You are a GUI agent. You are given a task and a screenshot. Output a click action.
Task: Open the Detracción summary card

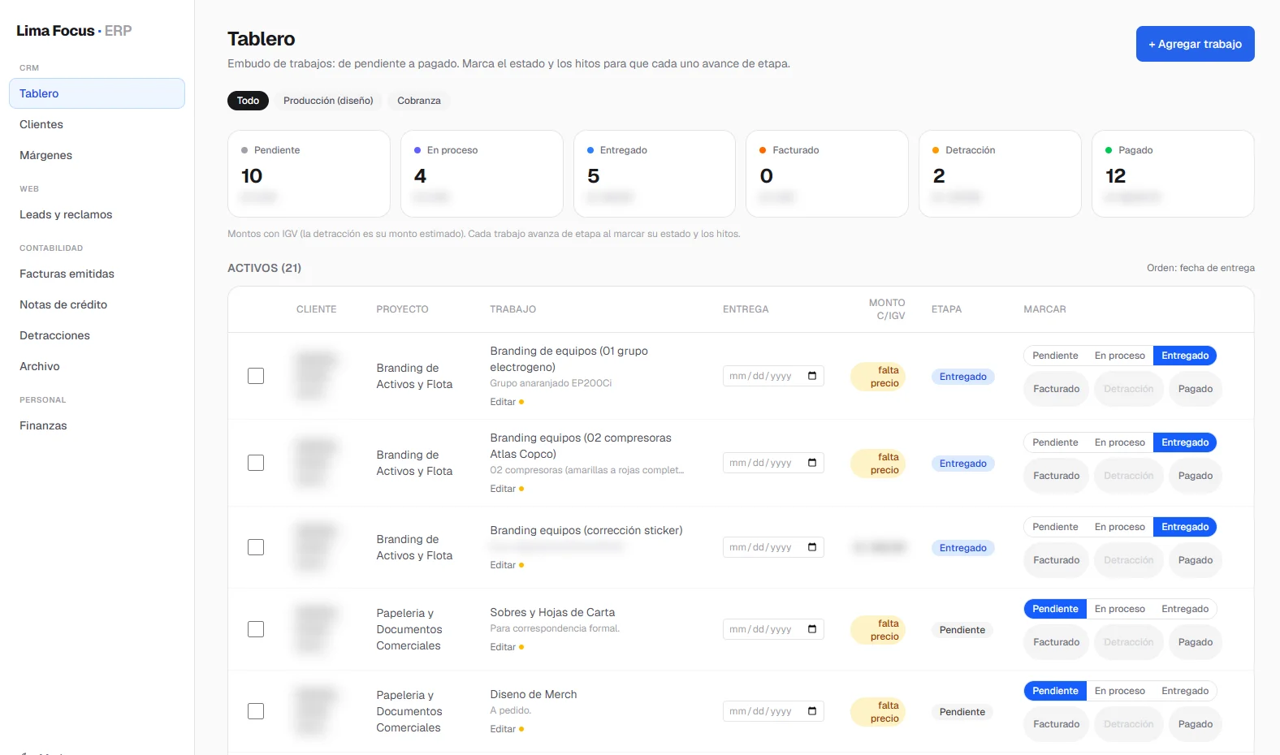(1000, 174)
